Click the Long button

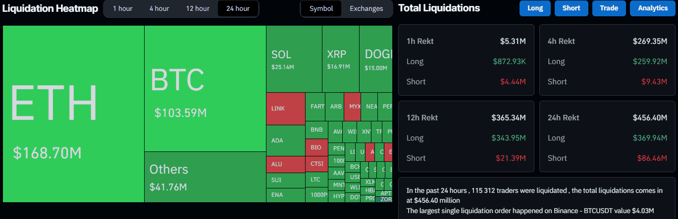pos(535,8)
